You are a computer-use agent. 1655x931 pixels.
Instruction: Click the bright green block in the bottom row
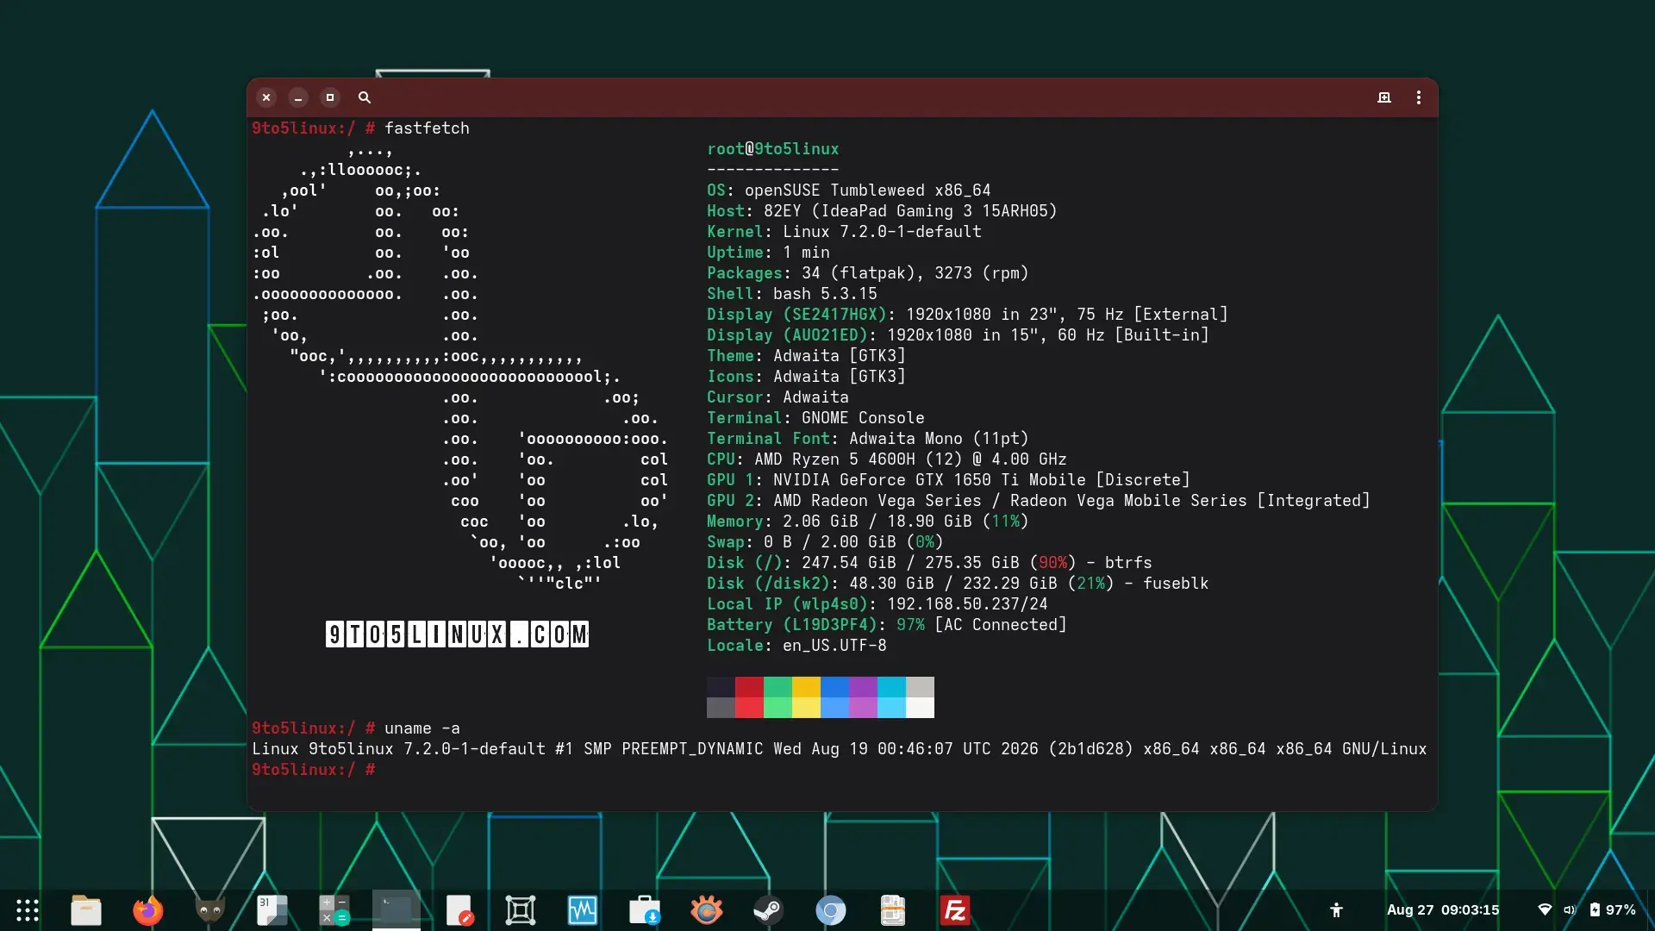778,708
